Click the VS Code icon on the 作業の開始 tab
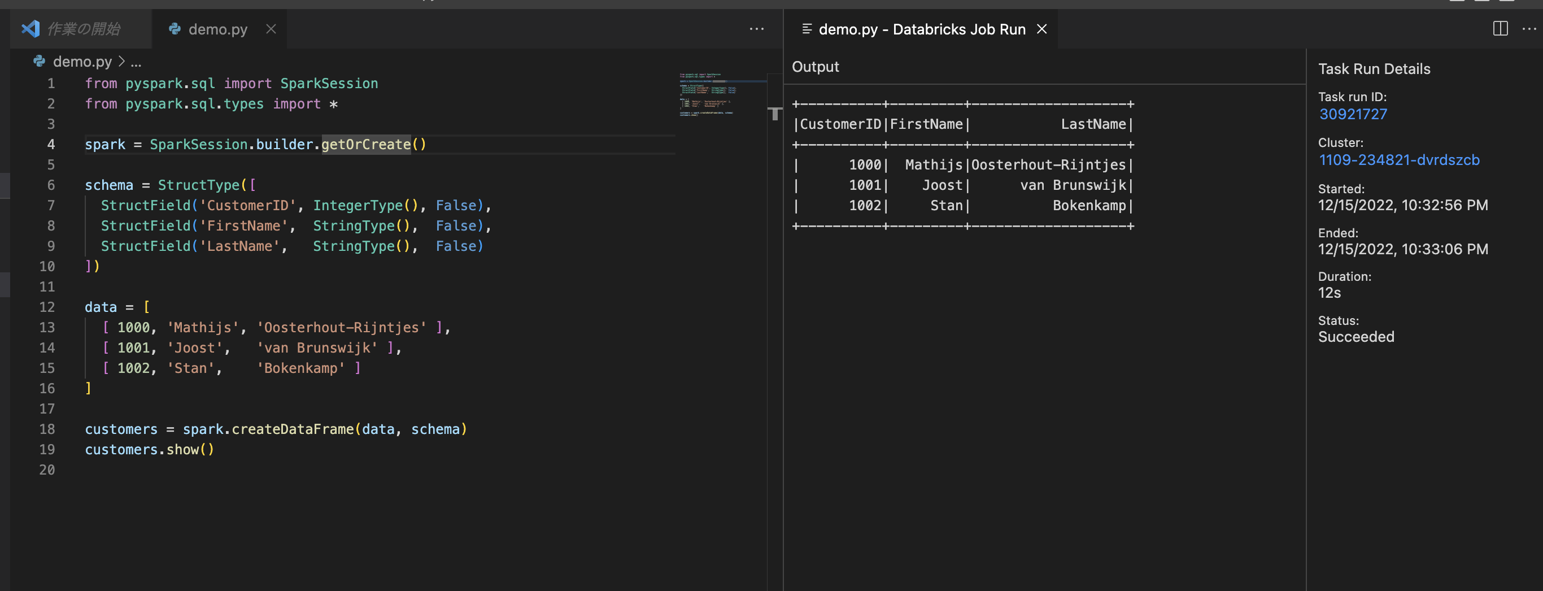 [x=31, y=29]
